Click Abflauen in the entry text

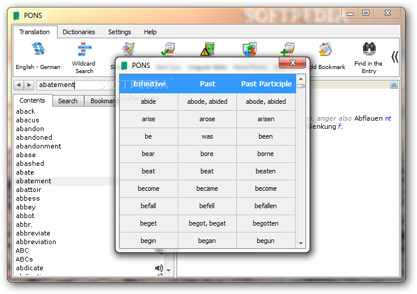pyautogui.click(x=368, y=118)
